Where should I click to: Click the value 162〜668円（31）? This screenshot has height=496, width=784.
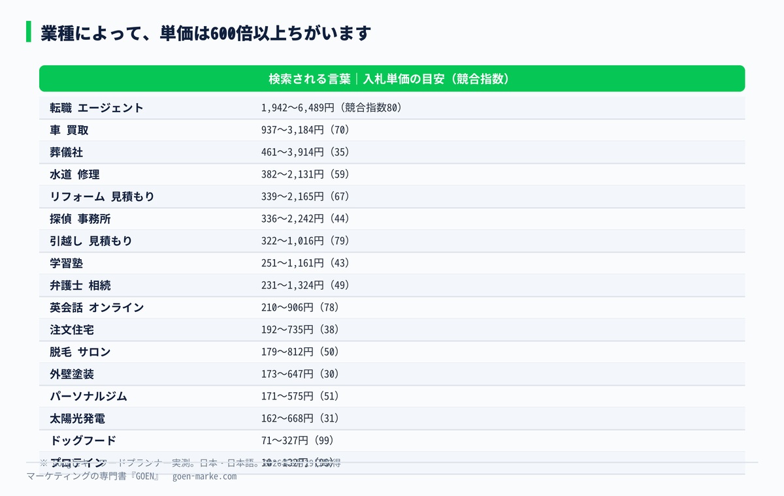pyautogui.click(x=301, y=418)
